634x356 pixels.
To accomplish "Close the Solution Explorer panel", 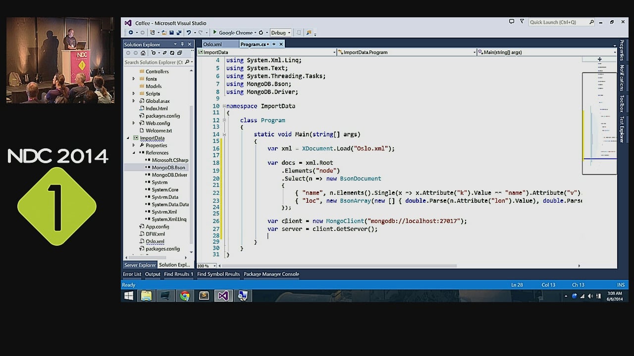I will 189,44.
